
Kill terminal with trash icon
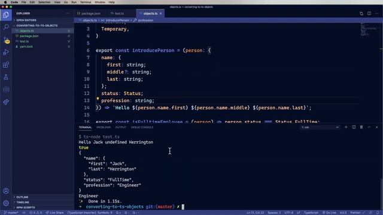361,127
